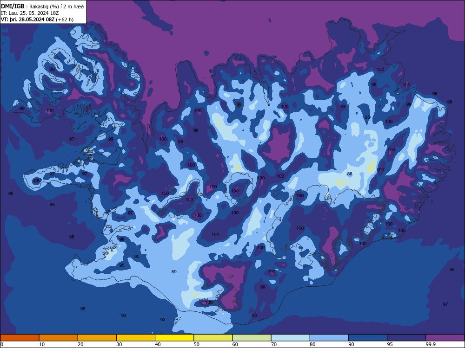Viewport: 465px width, 348px height.
Task: Click the legend tick label '90'
Action: tap(351, 344)
